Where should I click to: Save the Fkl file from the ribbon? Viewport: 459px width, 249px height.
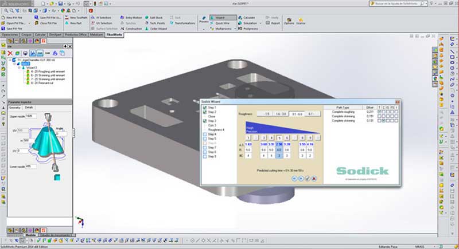click(11, 29)
